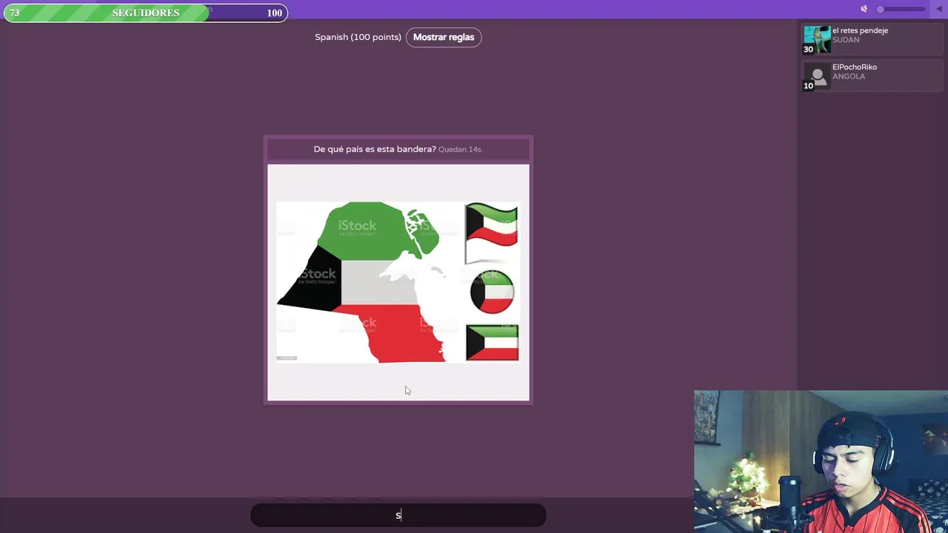Unmute the sound via speaker icon
Viewport: 948px width, 533px height.
coord(864,9)
